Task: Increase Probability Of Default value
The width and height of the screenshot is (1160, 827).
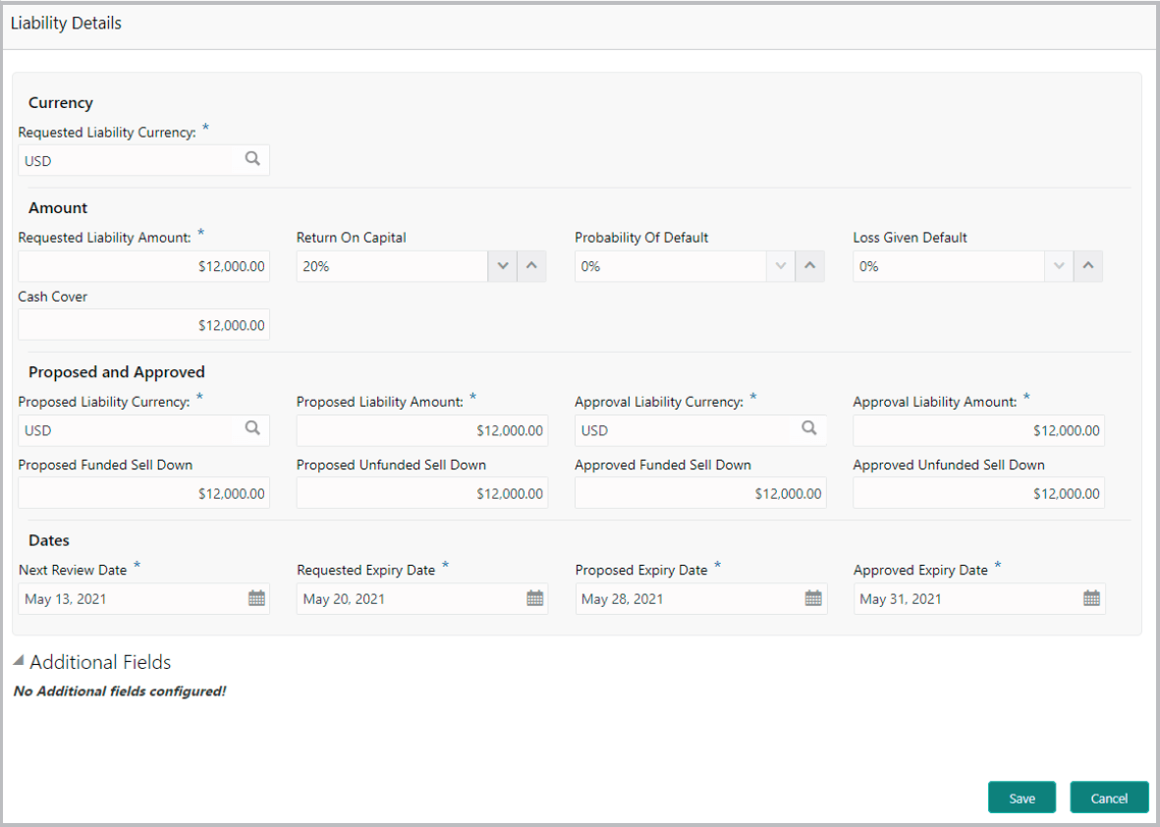Action: point(810,266)
